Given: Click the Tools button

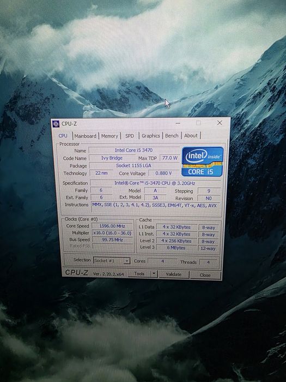Looking at the screenshot, I should [139, 273].
